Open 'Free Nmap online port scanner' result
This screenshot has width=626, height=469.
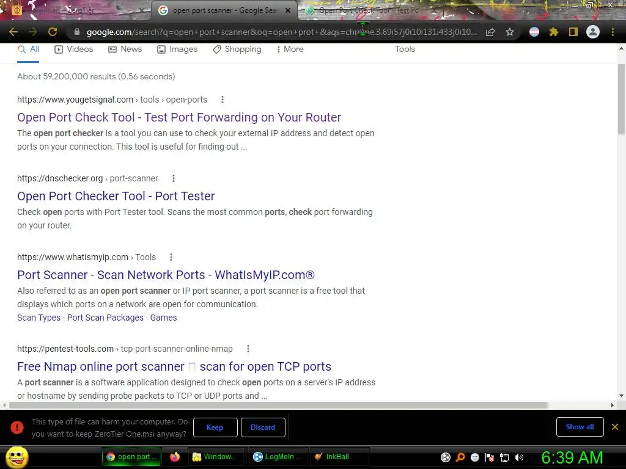click(x=174, y=366)
